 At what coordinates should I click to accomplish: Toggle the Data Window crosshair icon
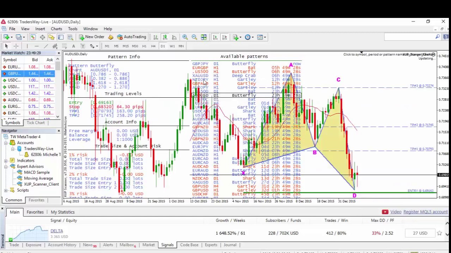click(42, 37)
